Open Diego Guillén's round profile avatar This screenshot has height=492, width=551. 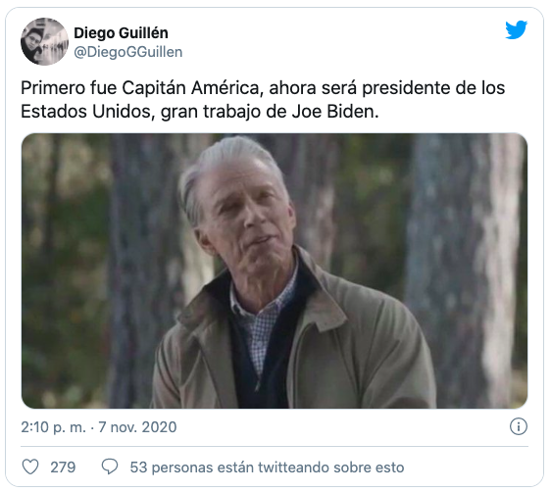click(44, 41)
